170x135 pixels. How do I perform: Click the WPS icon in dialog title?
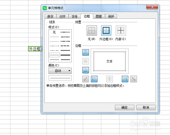45,8
